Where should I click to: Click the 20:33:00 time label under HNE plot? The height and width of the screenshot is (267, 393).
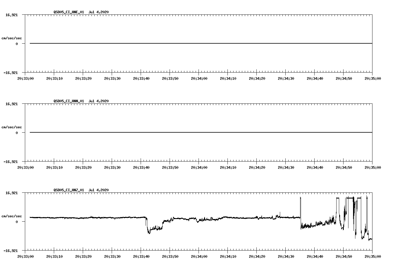pyautogui.click(x=25, y=78)
